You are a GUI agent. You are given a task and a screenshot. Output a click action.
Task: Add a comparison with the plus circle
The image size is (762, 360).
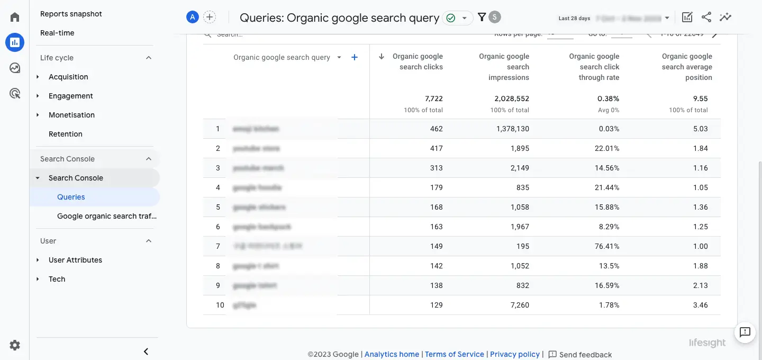[x=210, y=17]
